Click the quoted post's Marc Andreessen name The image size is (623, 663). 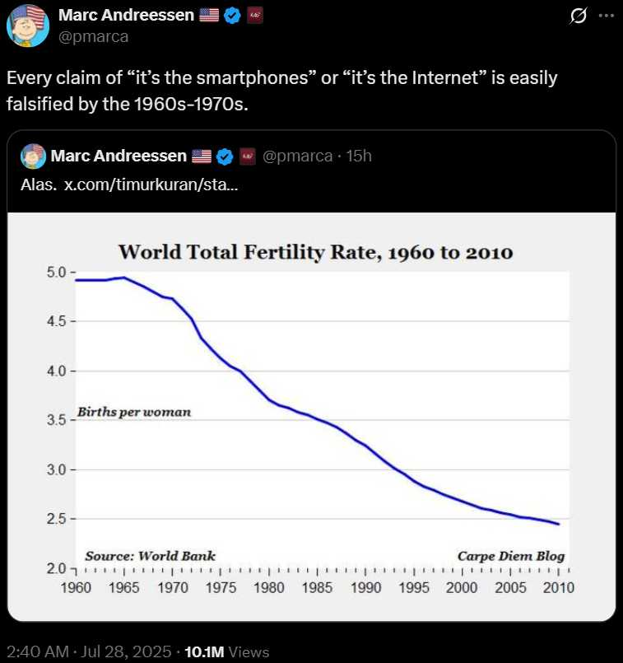[x=117, y=156]
